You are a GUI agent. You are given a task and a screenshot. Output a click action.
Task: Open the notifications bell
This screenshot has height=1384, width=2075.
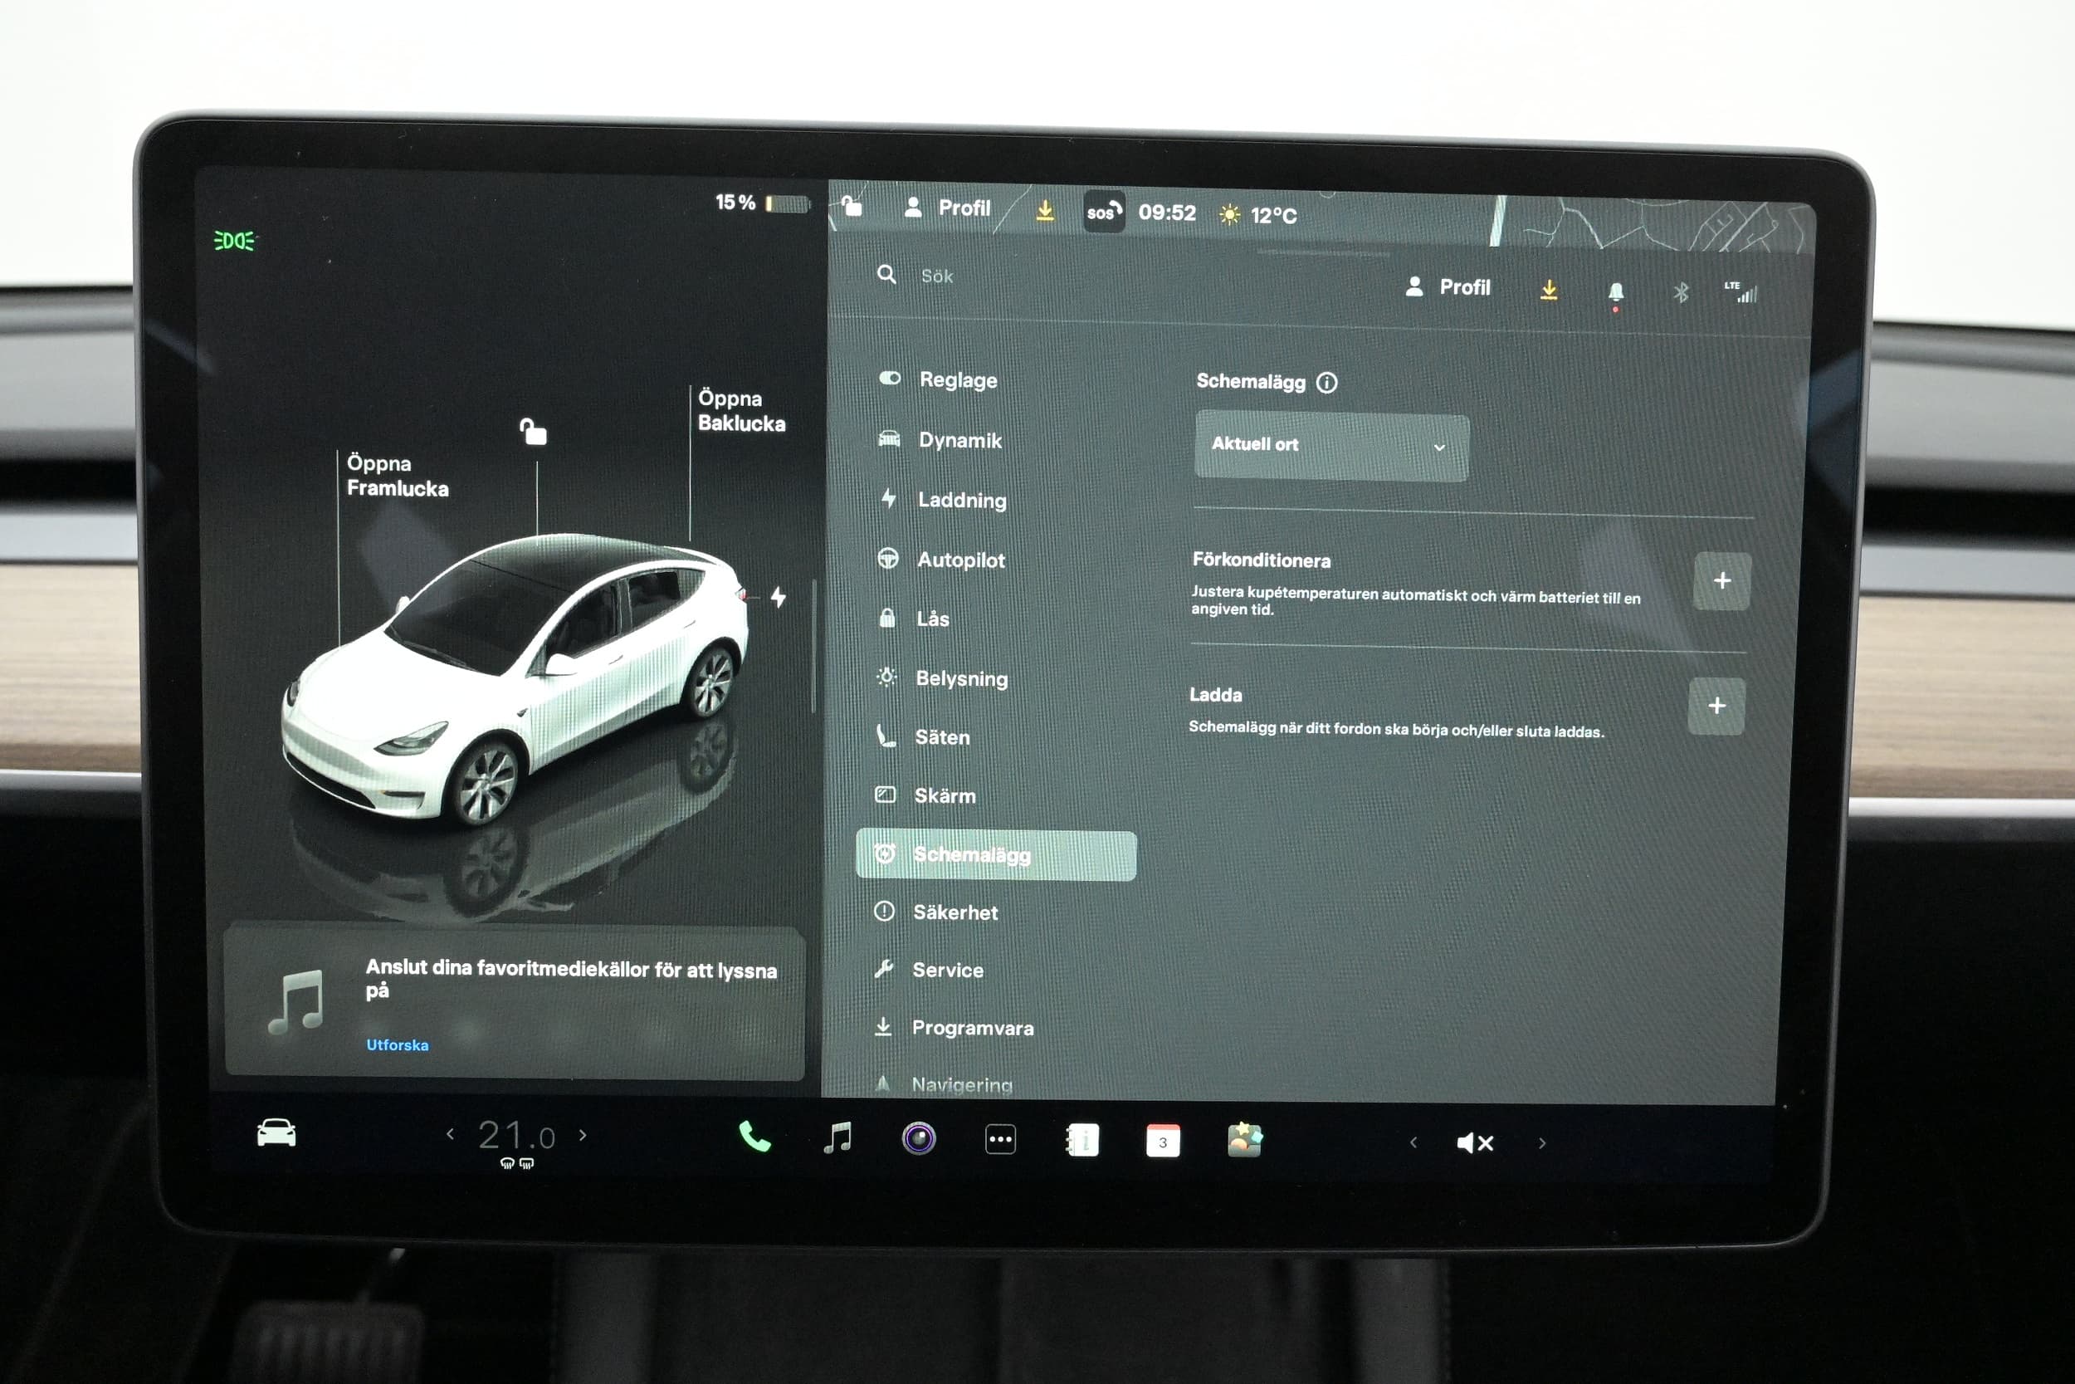coord(1615,292)
